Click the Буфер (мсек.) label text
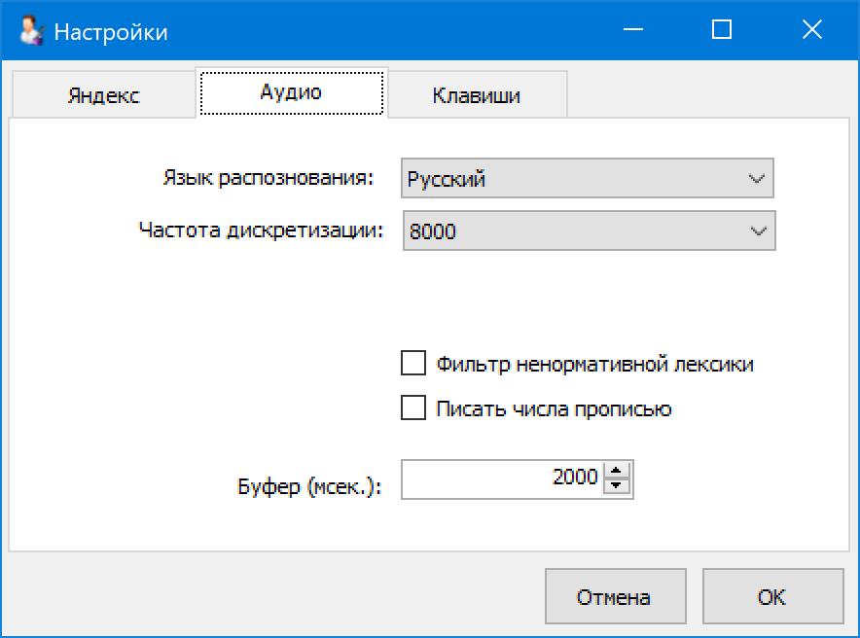Screen dimensions: 860x638 coord(309,488)
